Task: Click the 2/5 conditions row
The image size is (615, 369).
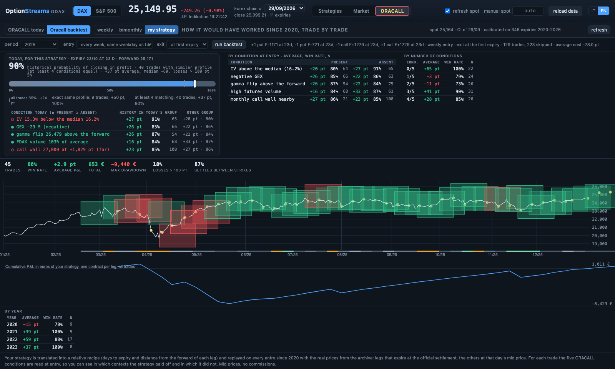Action: (440, 84)
